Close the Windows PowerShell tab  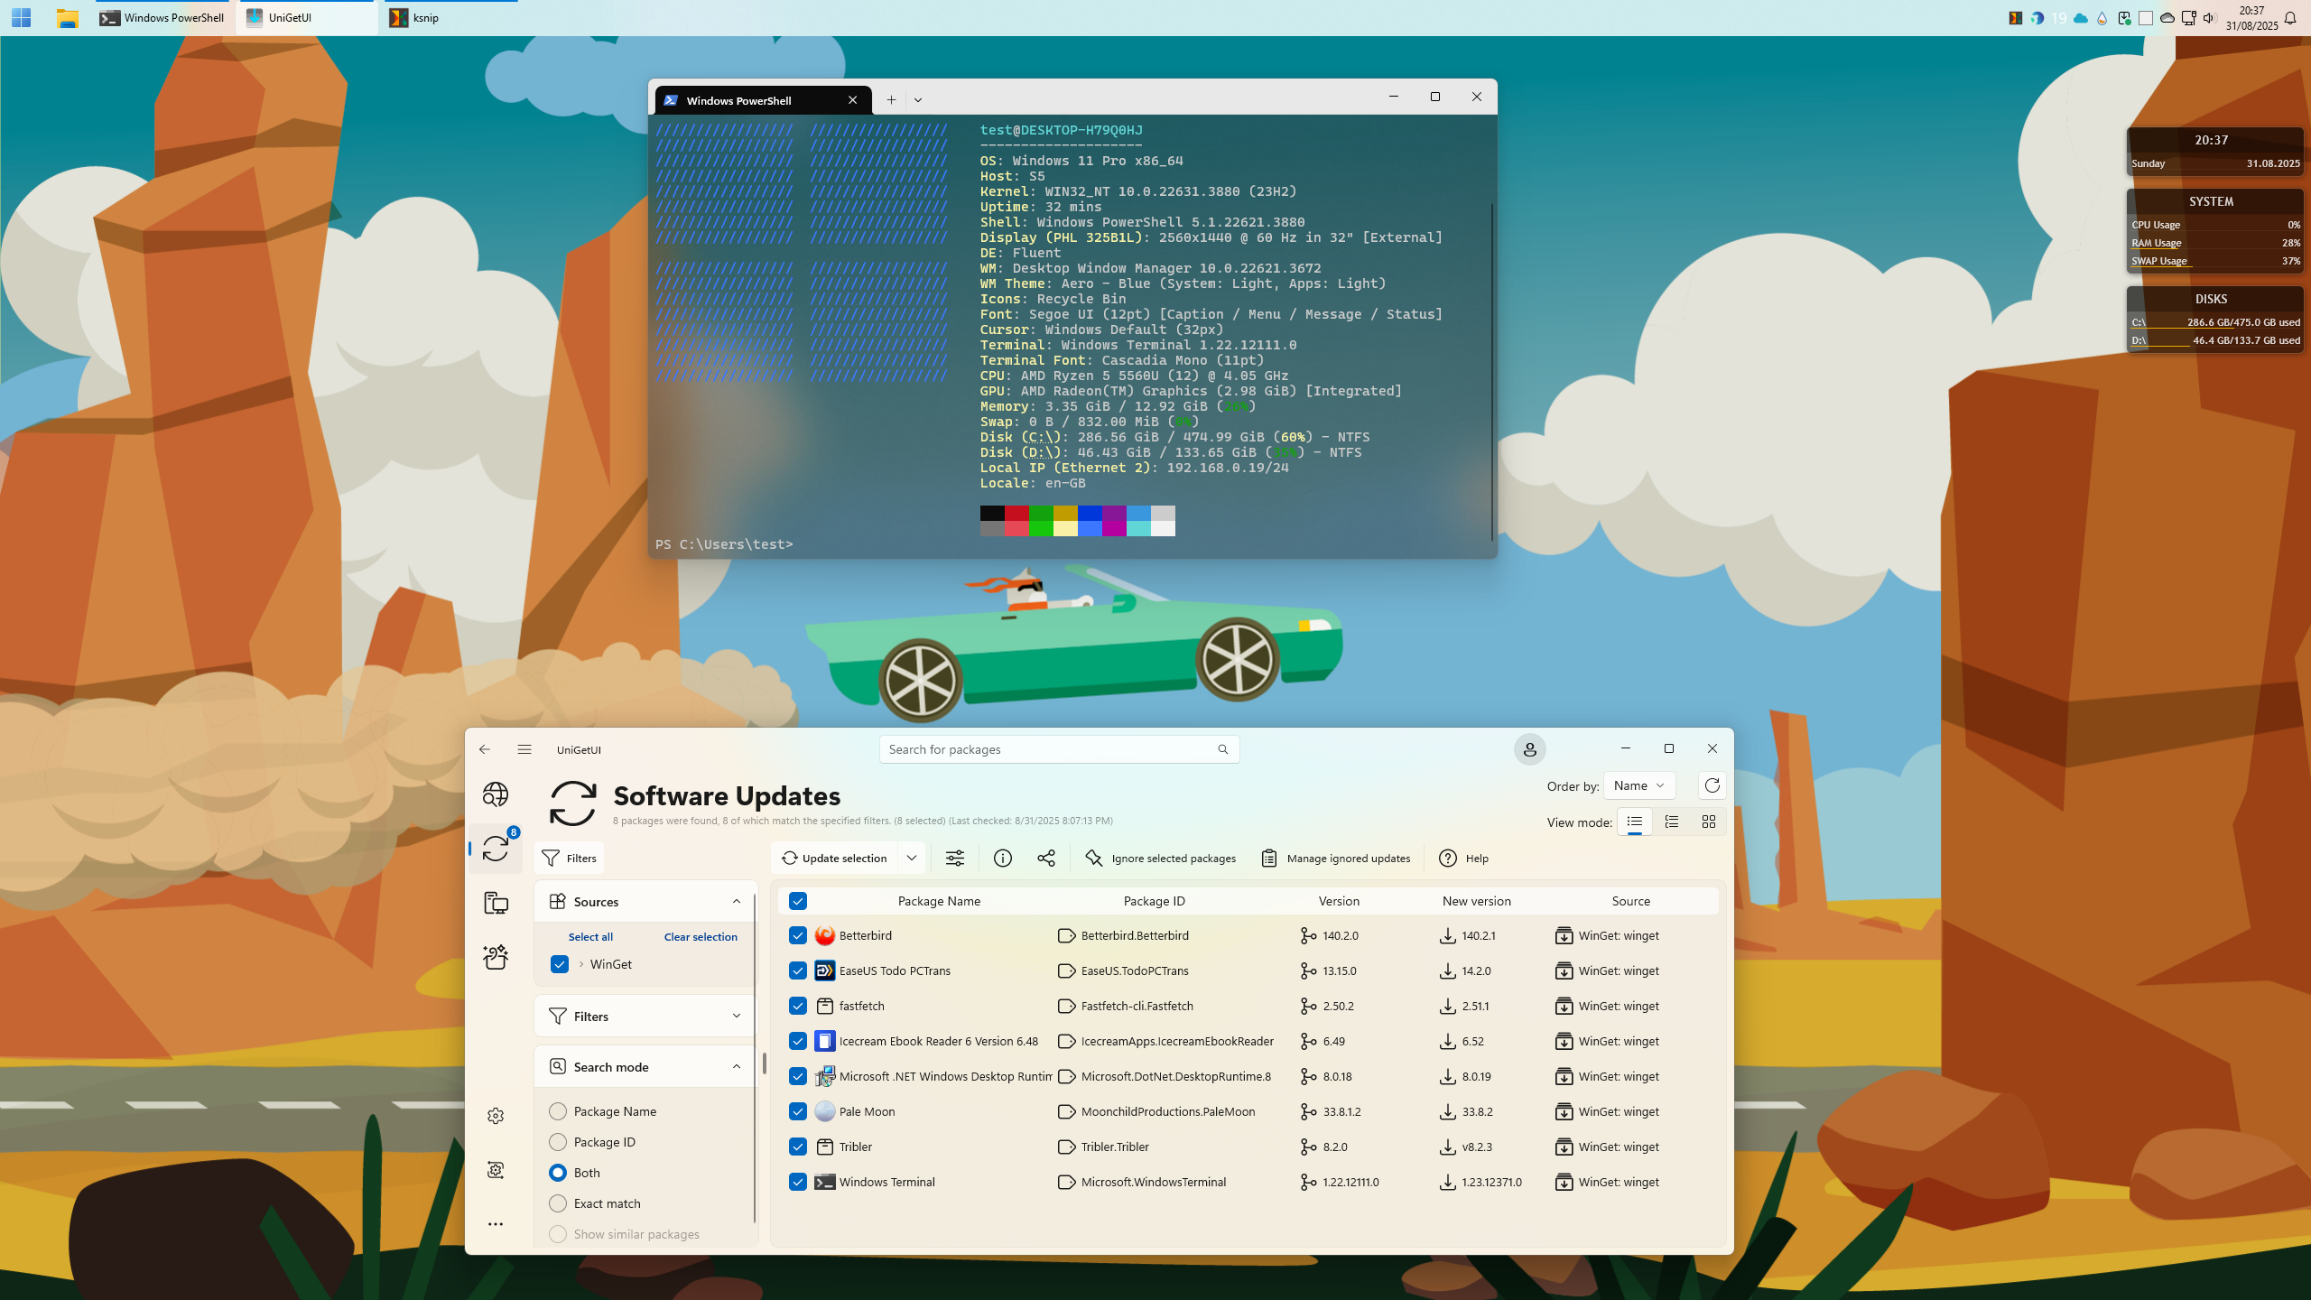[852, 100]
